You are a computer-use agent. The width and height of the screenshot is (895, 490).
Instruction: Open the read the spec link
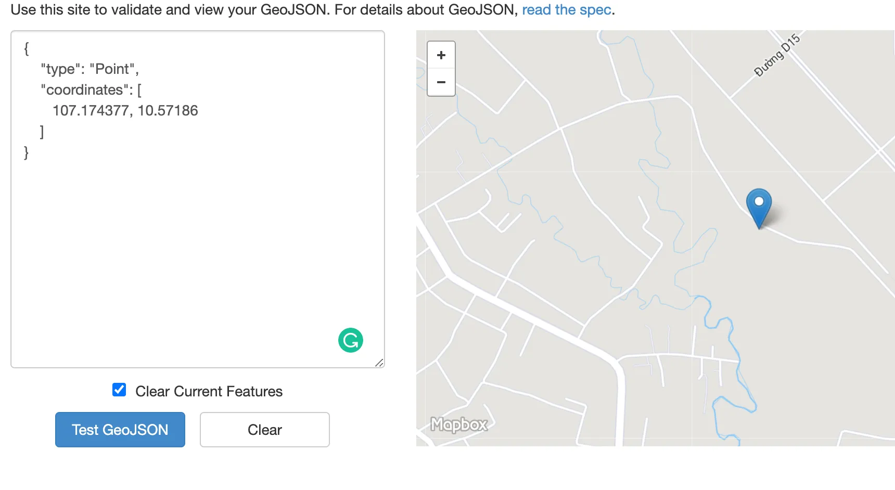coord(567,9)
